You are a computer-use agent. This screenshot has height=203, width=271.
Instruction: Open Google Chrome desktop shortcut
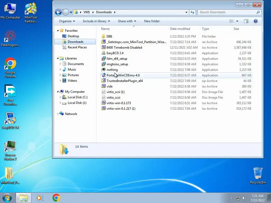pos(10,68)
